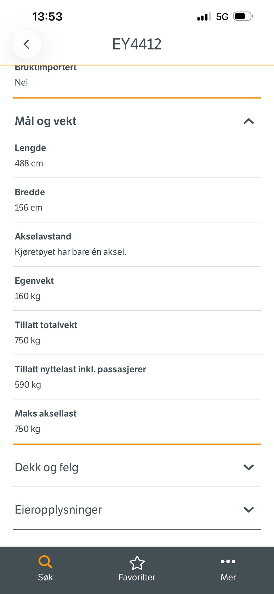This screenshot has width=274, height=594.
Task: Tap the 13:53 clock in status bar
Action: pos(47,17)
